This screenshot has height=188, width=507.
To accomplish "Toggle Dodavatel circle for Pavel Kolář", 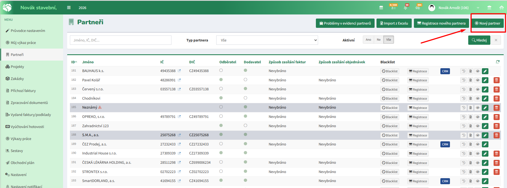I will (x=245, y=80).
